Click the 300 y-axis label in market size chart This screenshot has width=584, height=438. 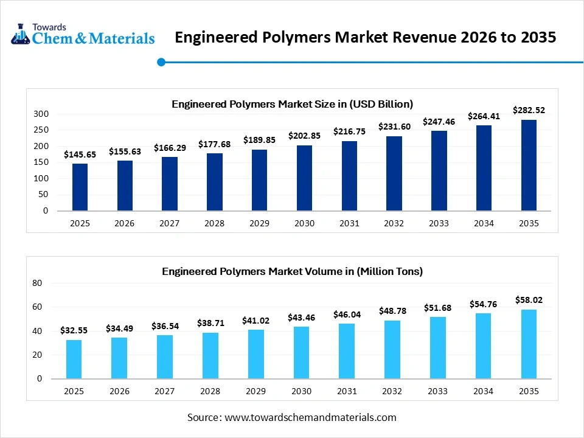click(x=41, y=114)
